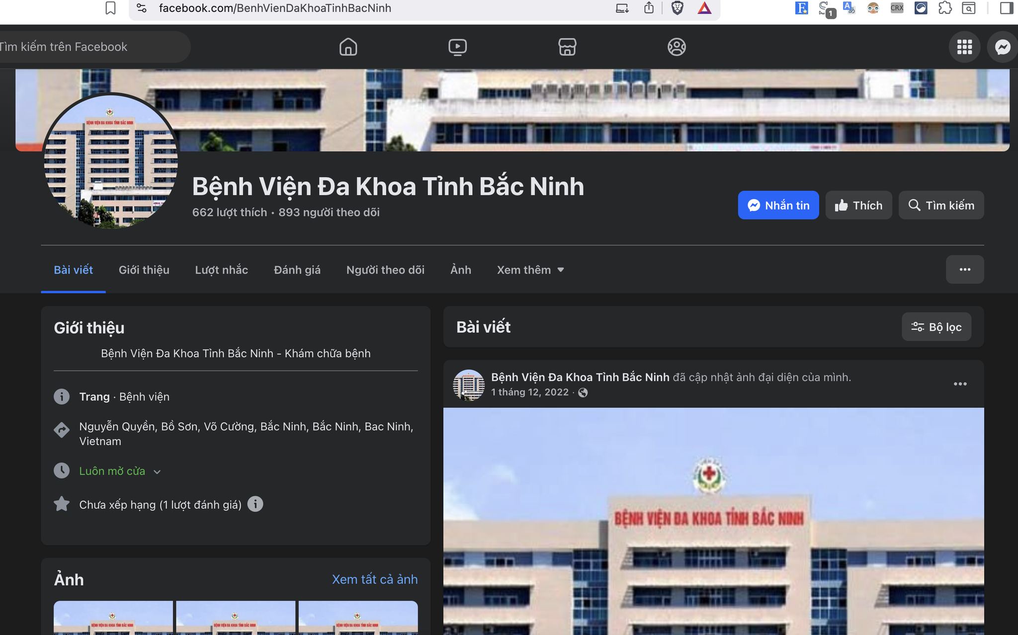Image resolution: width=1018 pixels, height=635 pixels.
Task: Open the CRX extension icon
Action: (897, 8)
